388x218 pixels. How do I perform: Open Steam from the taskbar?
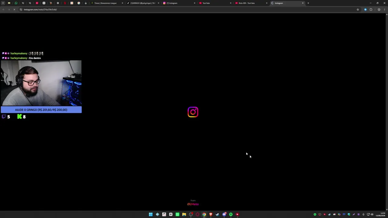click(x=217, y=214)
